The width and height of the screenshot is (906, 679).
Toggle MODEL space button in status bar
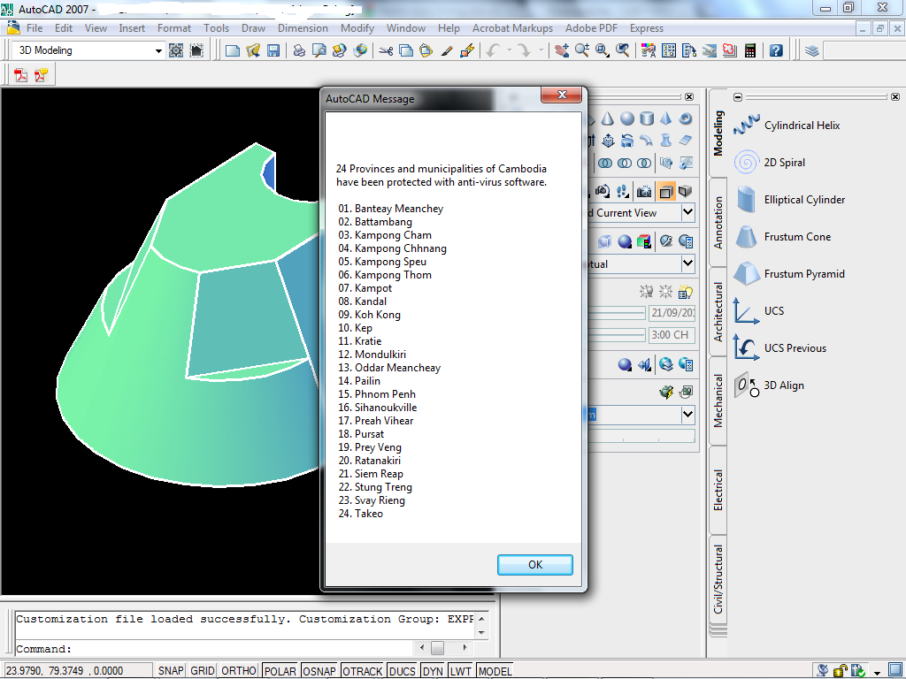tap(495, 671)
